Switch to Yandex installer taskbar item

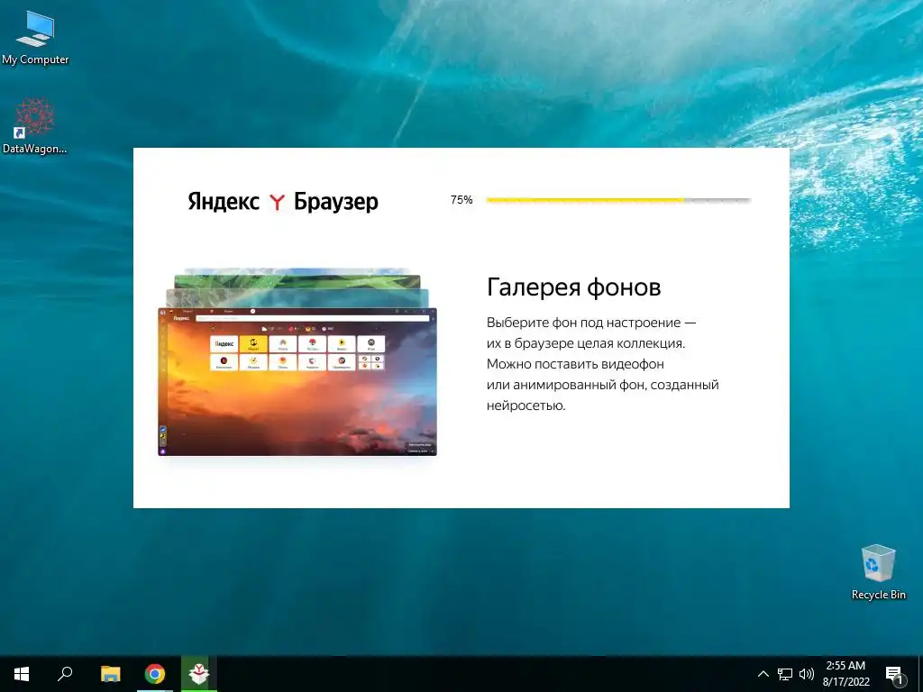pos(199,674)
